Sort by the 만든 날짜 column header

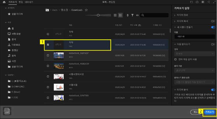point(134,25)
